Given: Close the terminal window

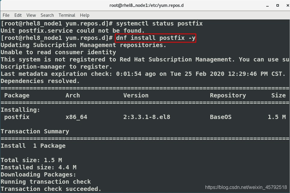Looking at the screenshot, I should click(288, 5).
